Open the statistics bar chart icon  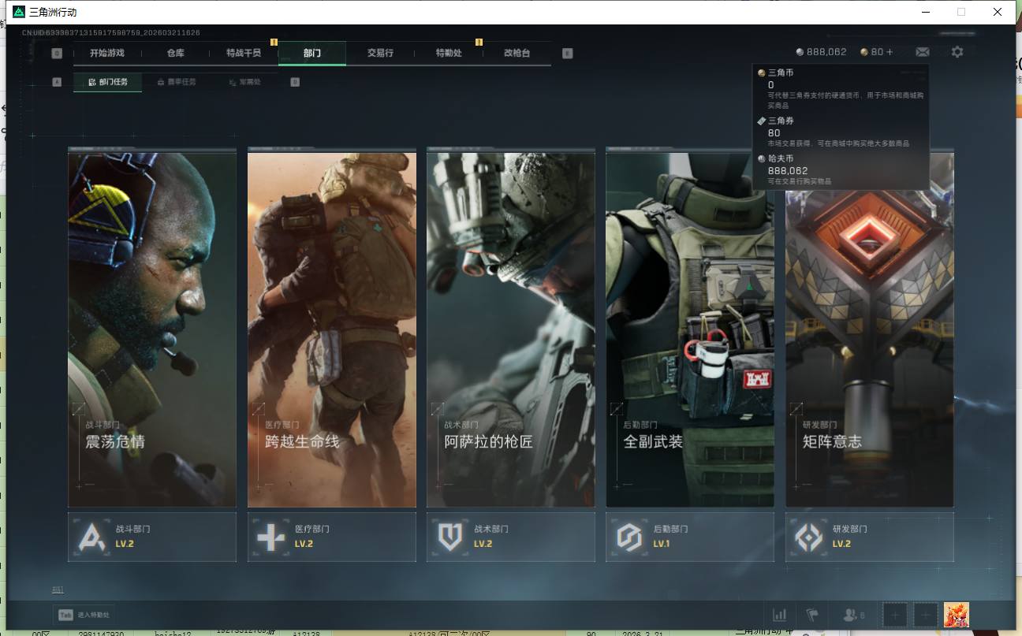pos(780,615)
